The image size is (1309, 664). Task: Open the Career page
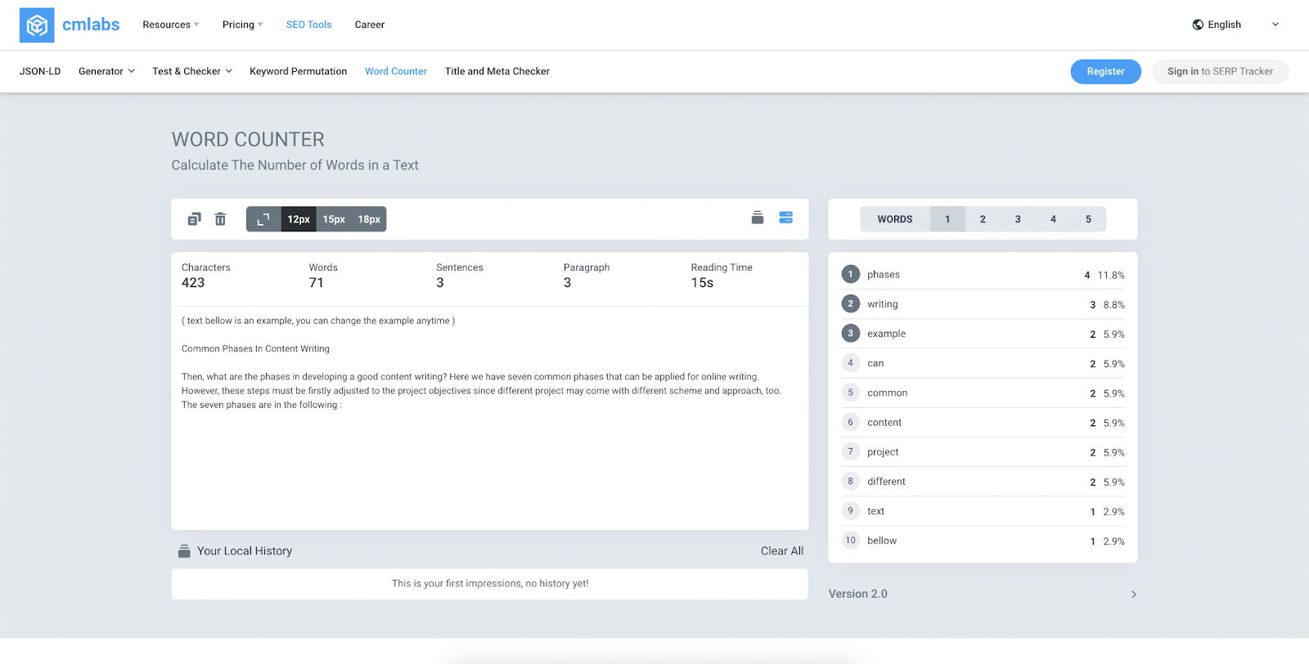370,25
